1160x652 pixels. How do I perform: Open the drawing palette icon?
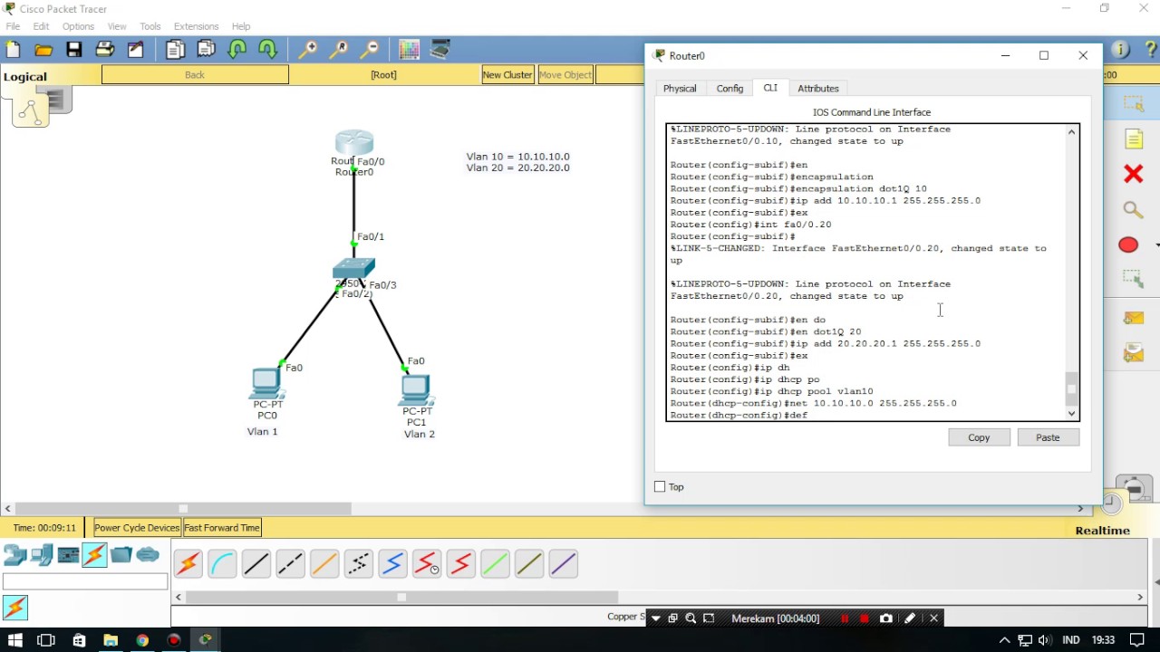[x=409, y=50]
